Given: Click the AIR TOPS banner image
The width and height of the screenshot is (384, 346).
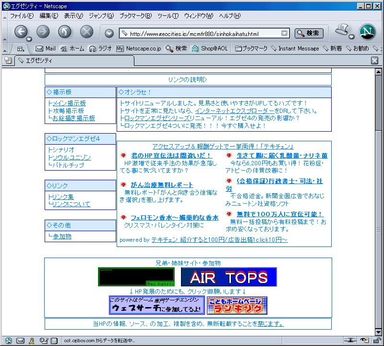Looking at the screenshot, I should click(x=229, y=277).
